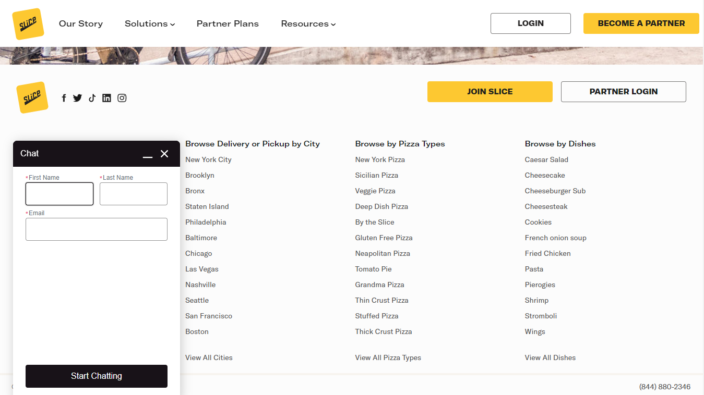Open the New York Pizza link
Viewport: 704px width, 395px height.
point(380,159)
